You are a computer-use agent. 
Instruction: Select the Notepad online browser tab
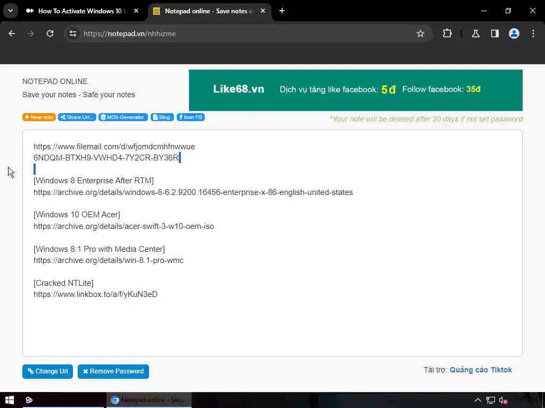210,11
